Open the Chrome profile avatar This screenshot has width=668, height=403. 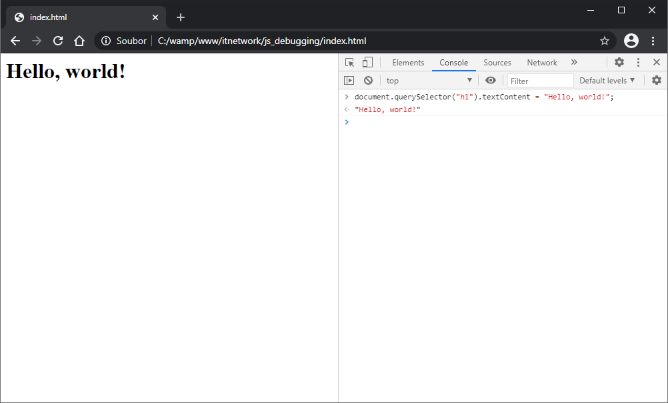coord(631,41)
